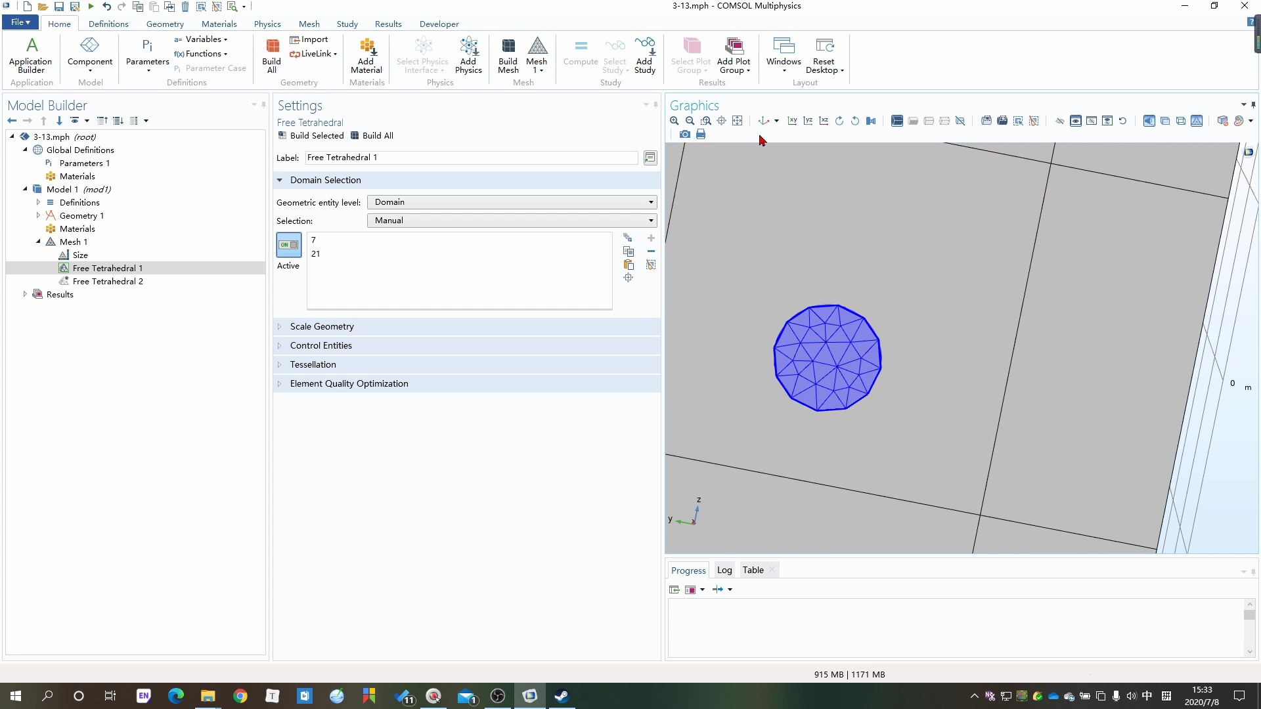Click Zoom Extents in Graphics toolbar
Viewport: 1261px width, 709px height.
coord(738,121)
